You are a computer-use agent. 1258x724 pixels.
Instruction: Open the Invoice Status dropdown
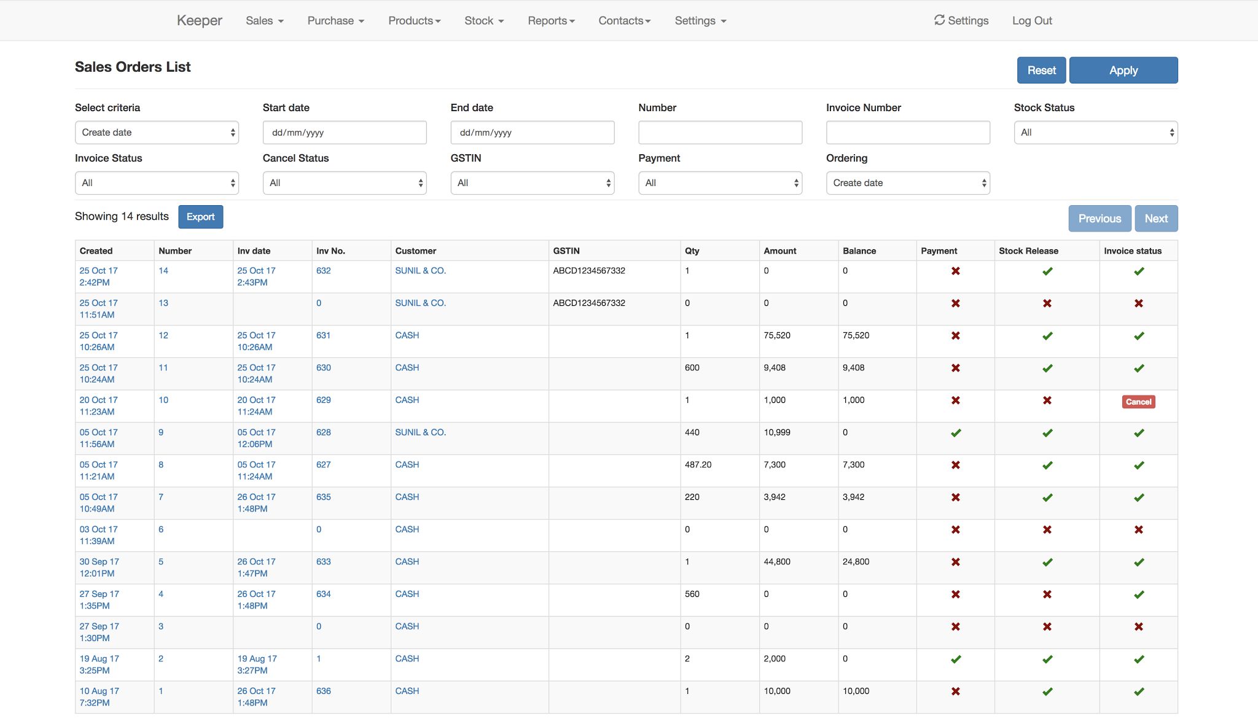(x=157, y=182)
